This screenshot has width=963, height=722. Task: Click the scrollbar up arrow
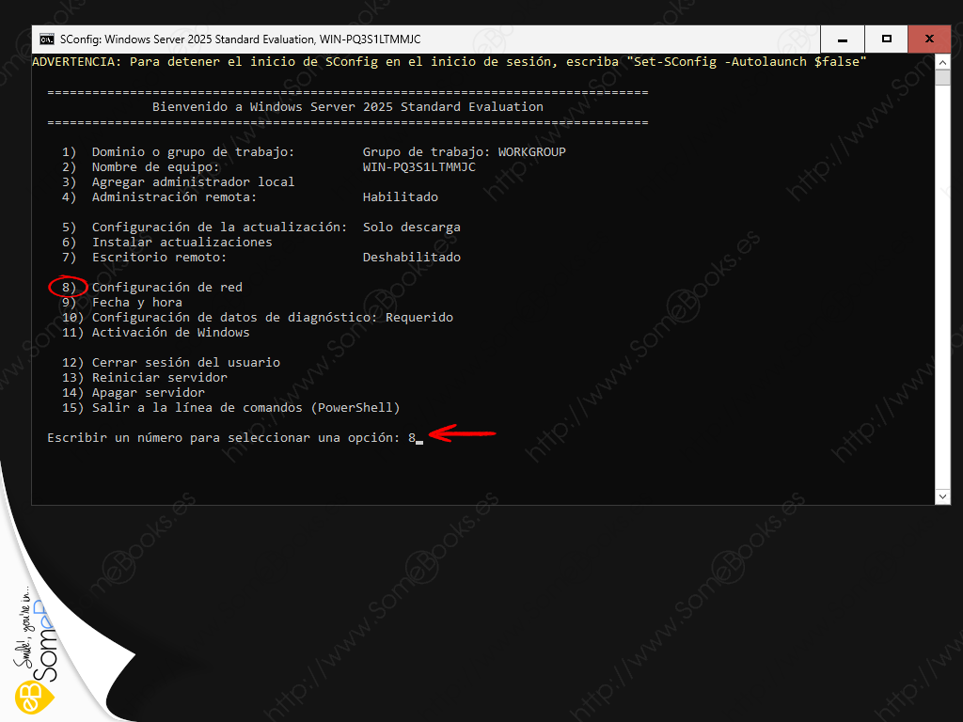coord(943,62)
